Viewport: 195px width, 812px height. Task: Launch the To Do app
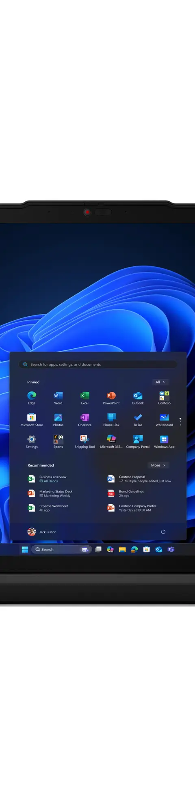(138, 419)
